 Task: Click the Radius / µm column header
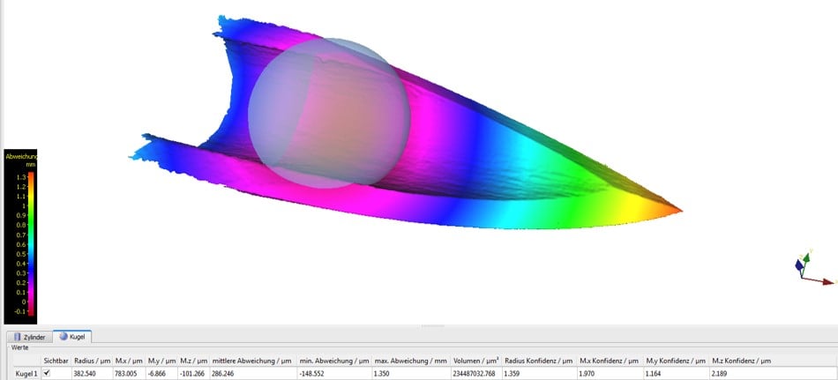[91, 361]
